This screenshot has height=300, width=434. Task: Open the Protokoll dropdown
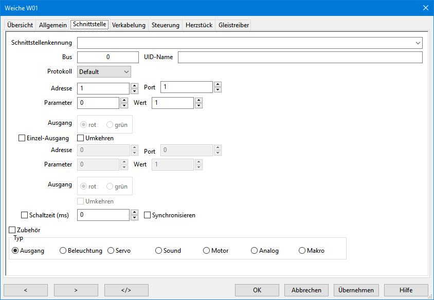[104, 72]
